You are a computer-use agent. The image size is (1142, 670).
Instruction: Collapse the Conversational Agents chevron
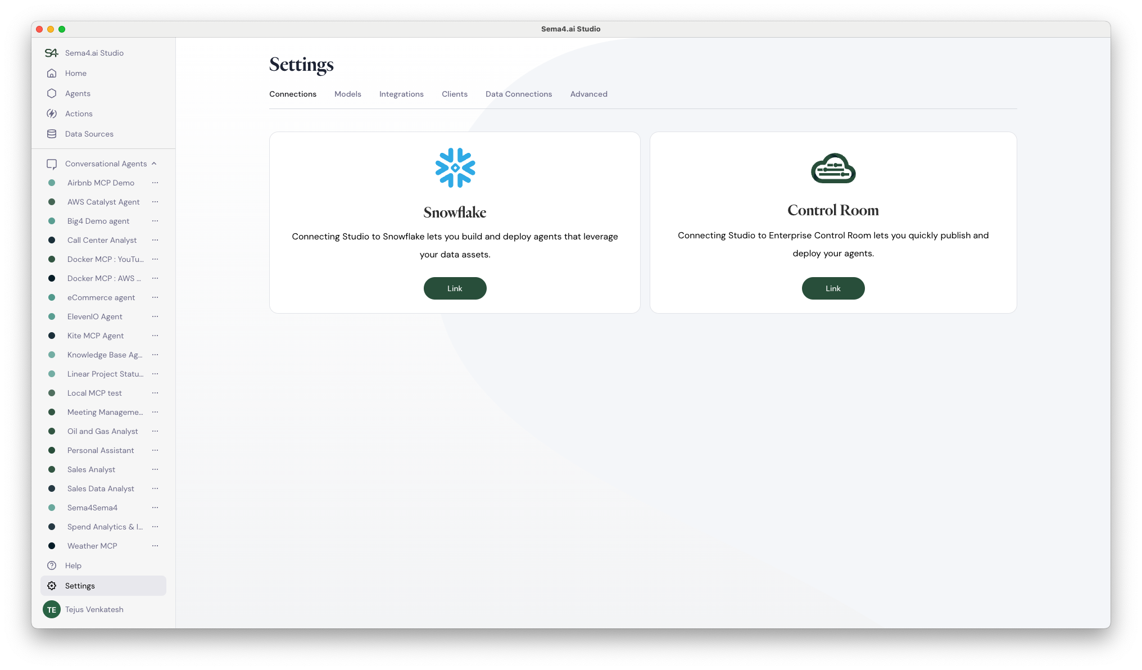(x=154, y=164)
